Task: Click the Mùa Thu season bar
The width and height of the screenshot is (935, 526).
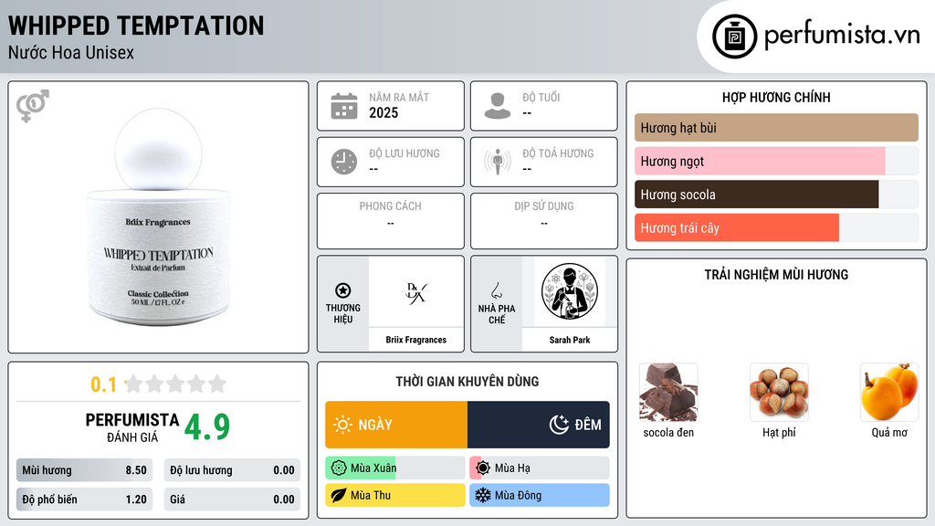Action: tap(395, 495)
